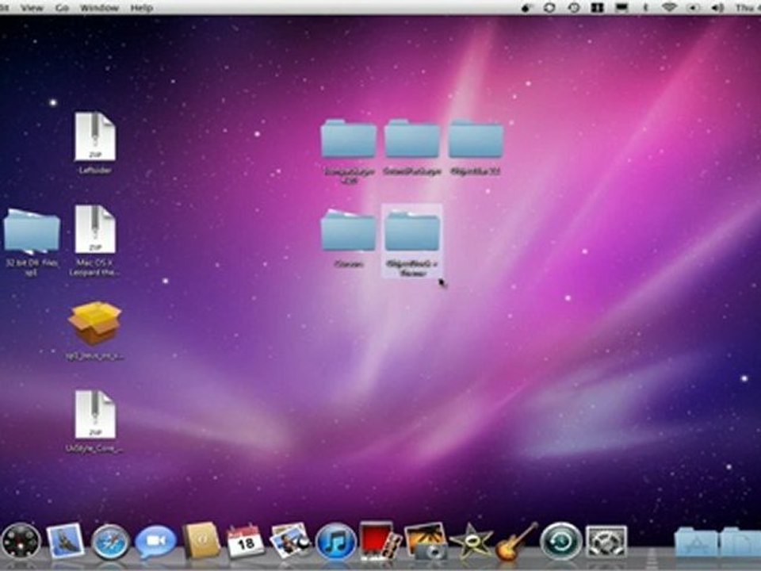Open the Window menu
Viewport: 761px width, 571px height.
pos(99,8)
